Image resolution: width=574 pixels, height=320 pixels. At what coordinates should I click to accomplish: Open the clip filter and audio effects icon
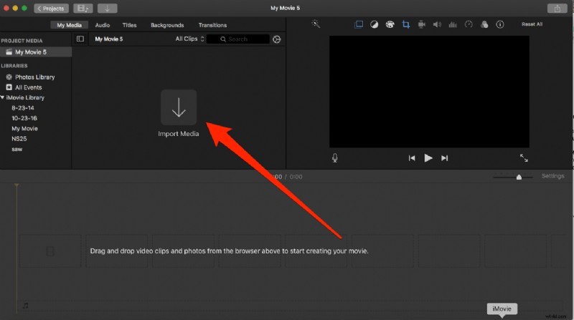click(484, 24)
